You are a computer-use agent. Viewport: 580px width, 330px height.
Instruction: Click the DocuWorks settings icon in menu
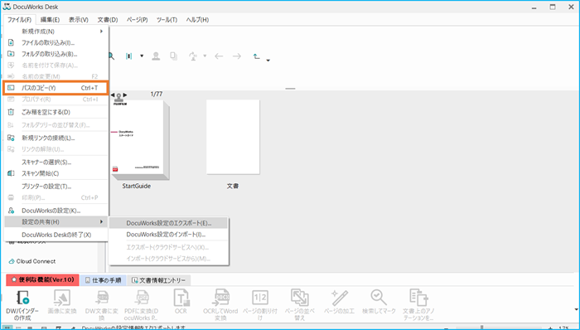[x=11, y=211]
